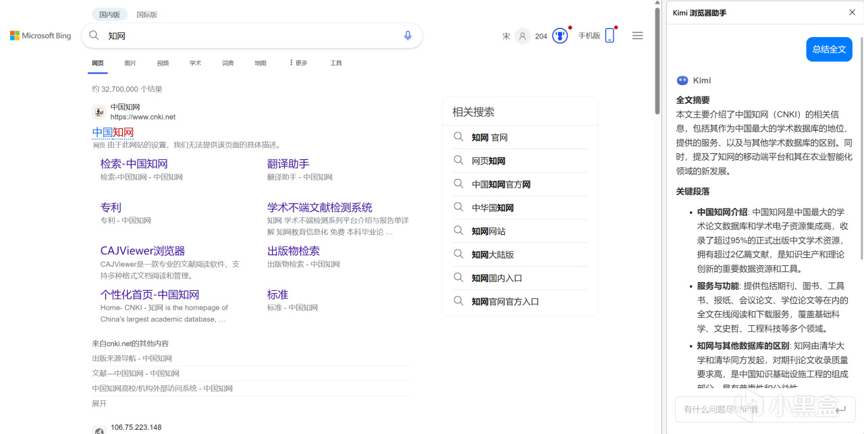
Task: Select the 视频 results tab
Action: click(x=163, y=63)
